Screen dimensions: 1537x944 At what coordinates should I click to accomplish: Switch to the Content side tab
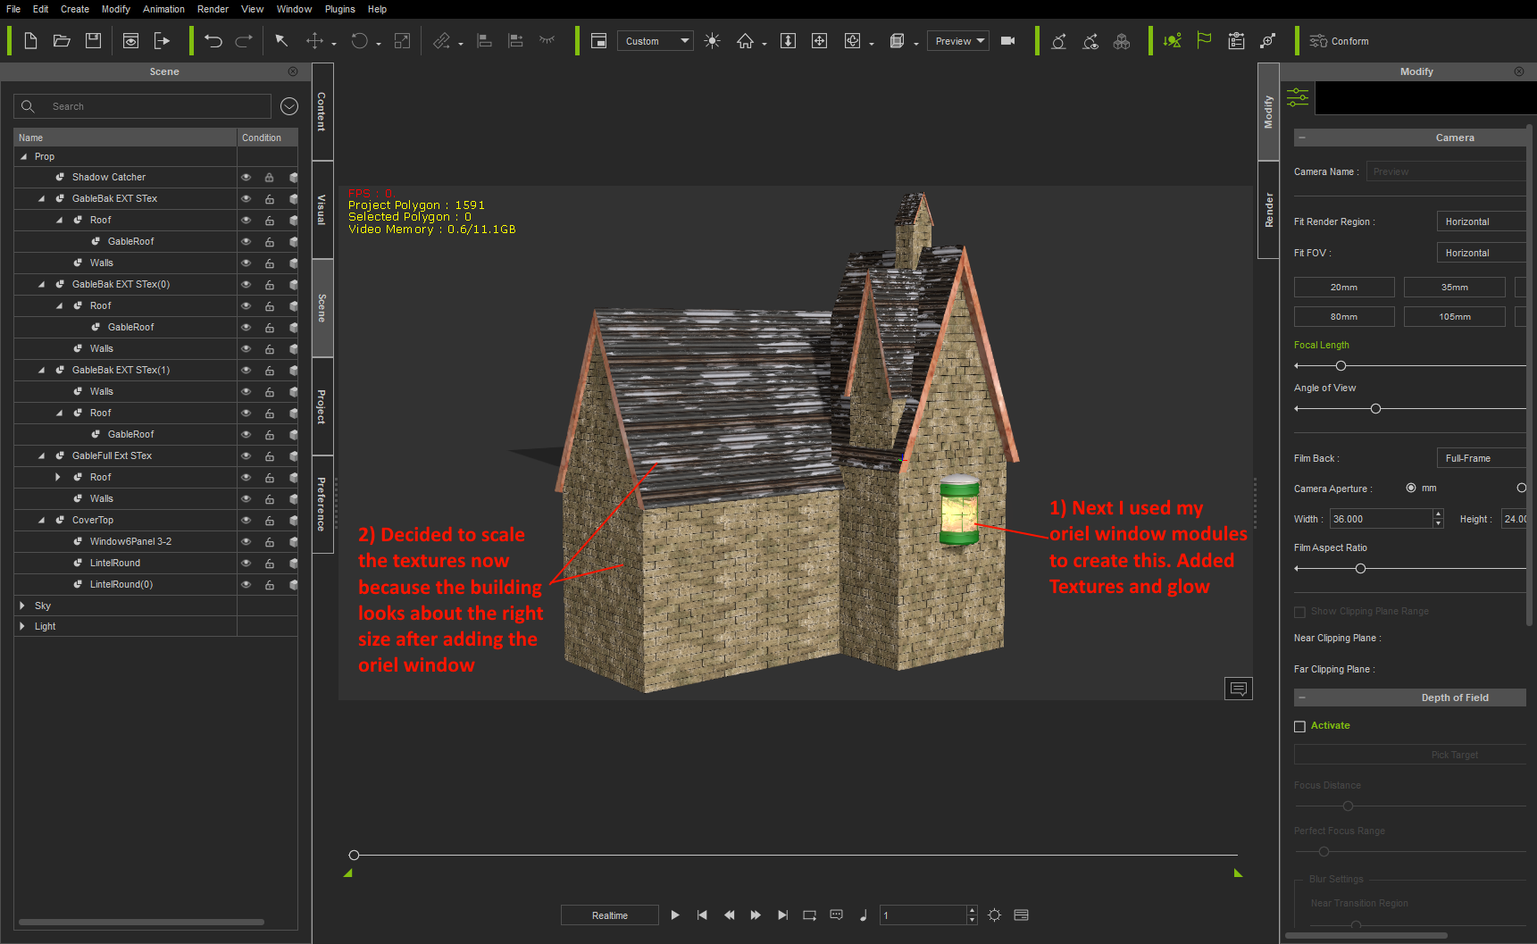[x=322, y=112]
